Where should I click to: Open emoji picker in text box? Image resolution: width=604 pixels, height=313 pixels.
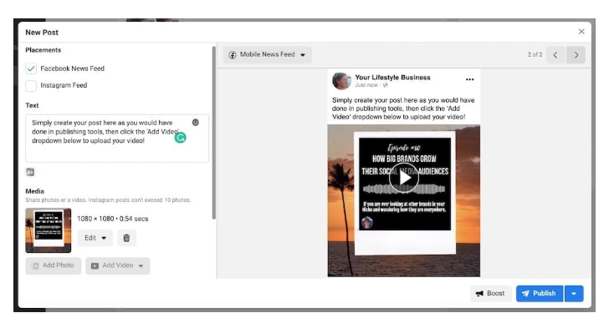point(196,122)
